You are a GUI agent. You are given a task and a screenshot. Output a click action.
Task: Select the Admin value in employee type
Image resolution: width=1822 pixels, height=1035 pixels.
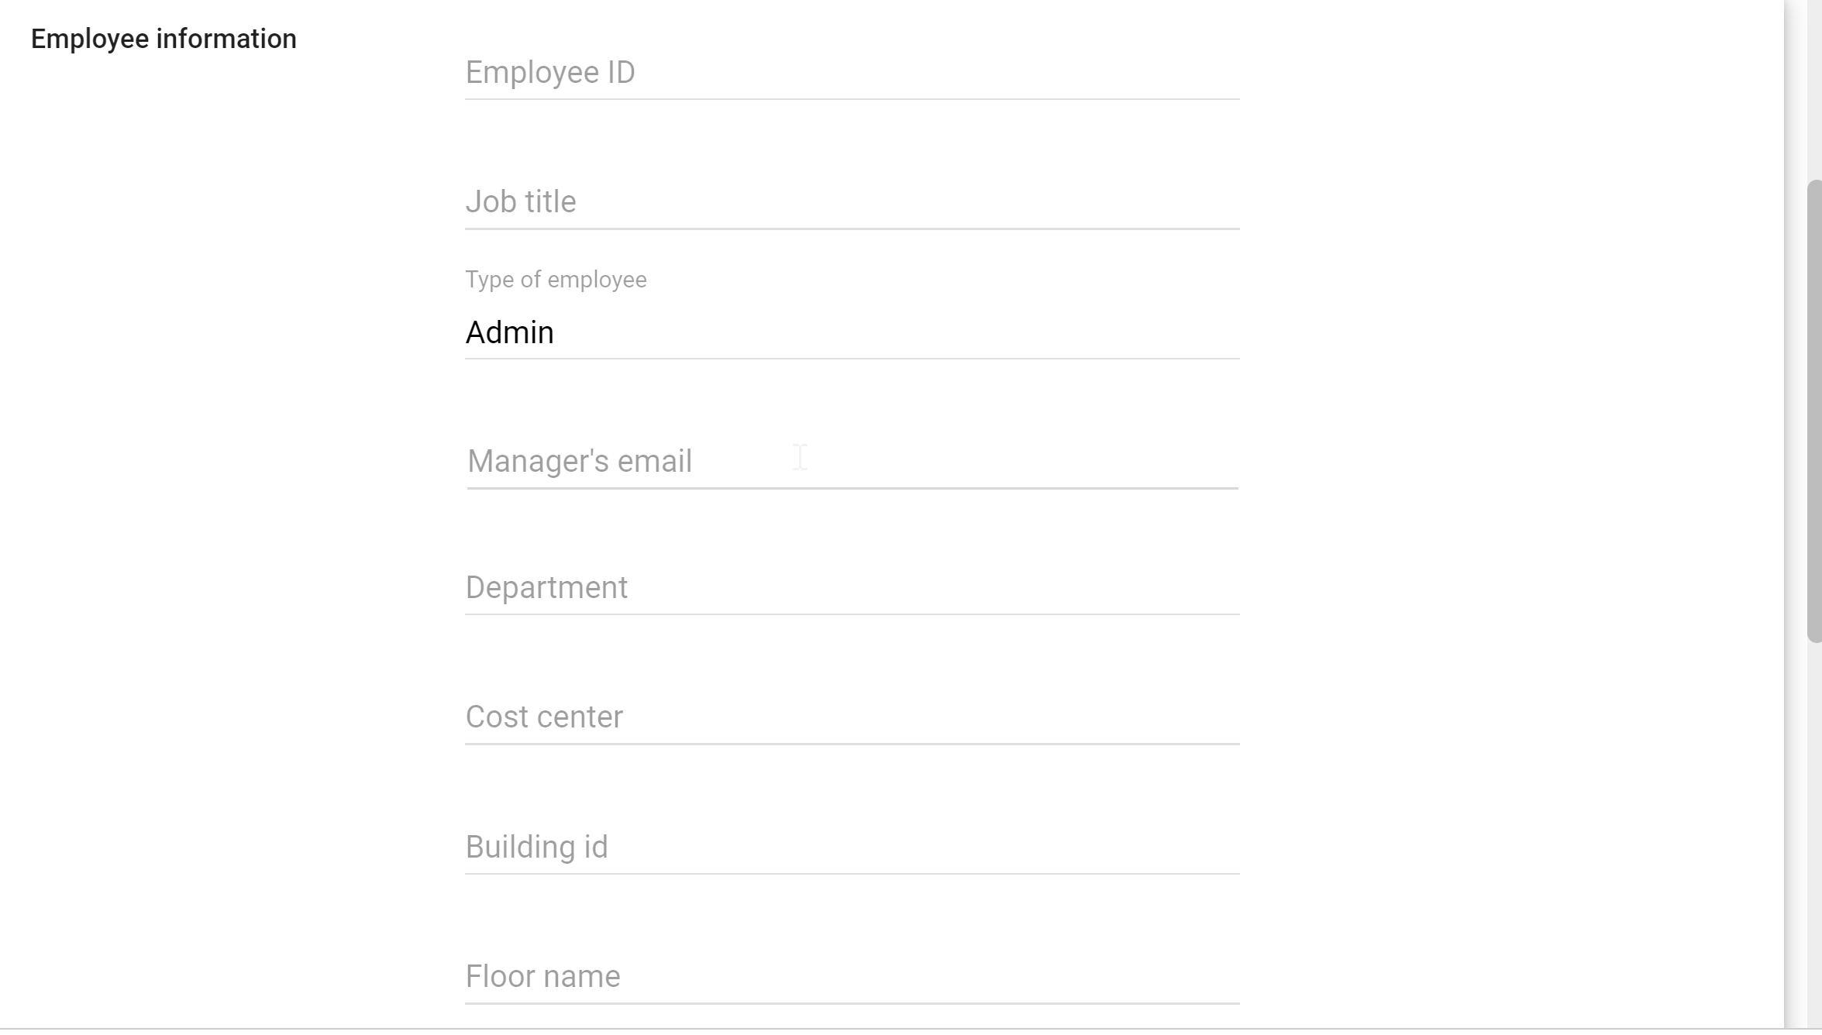point(509,333)
